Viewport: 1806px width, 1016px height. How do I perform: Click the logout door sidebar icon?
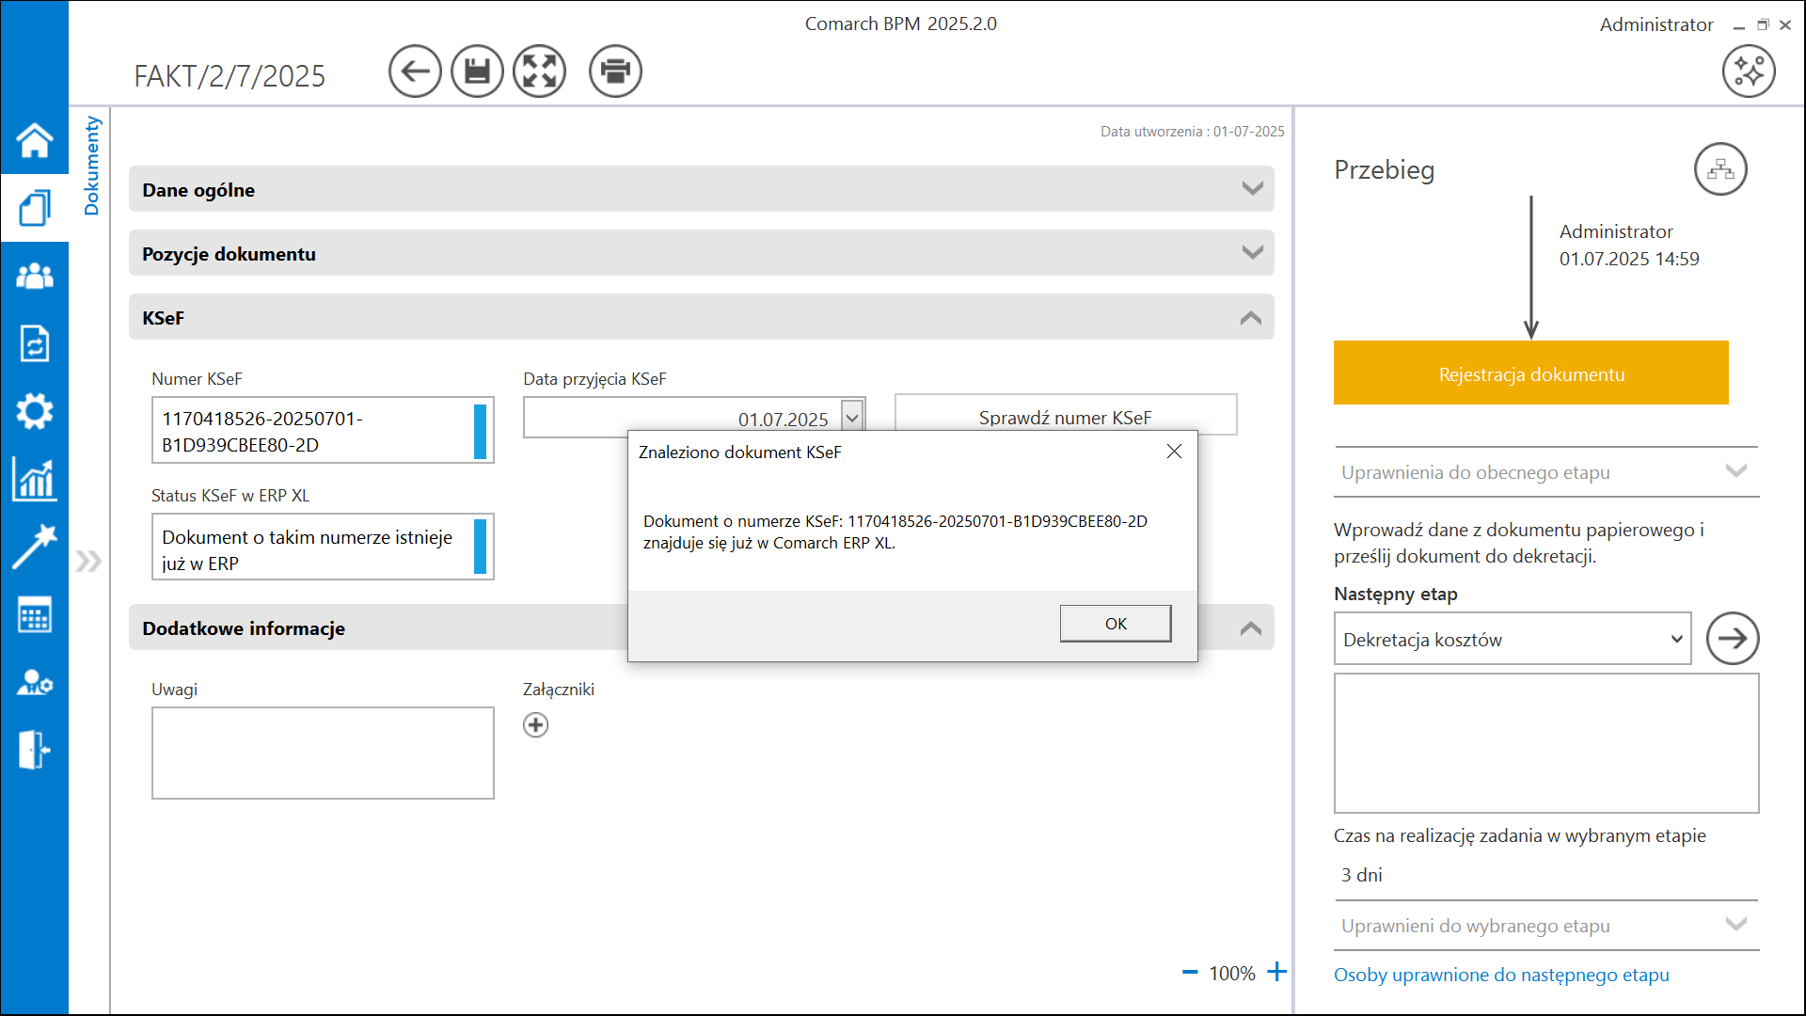35,750
